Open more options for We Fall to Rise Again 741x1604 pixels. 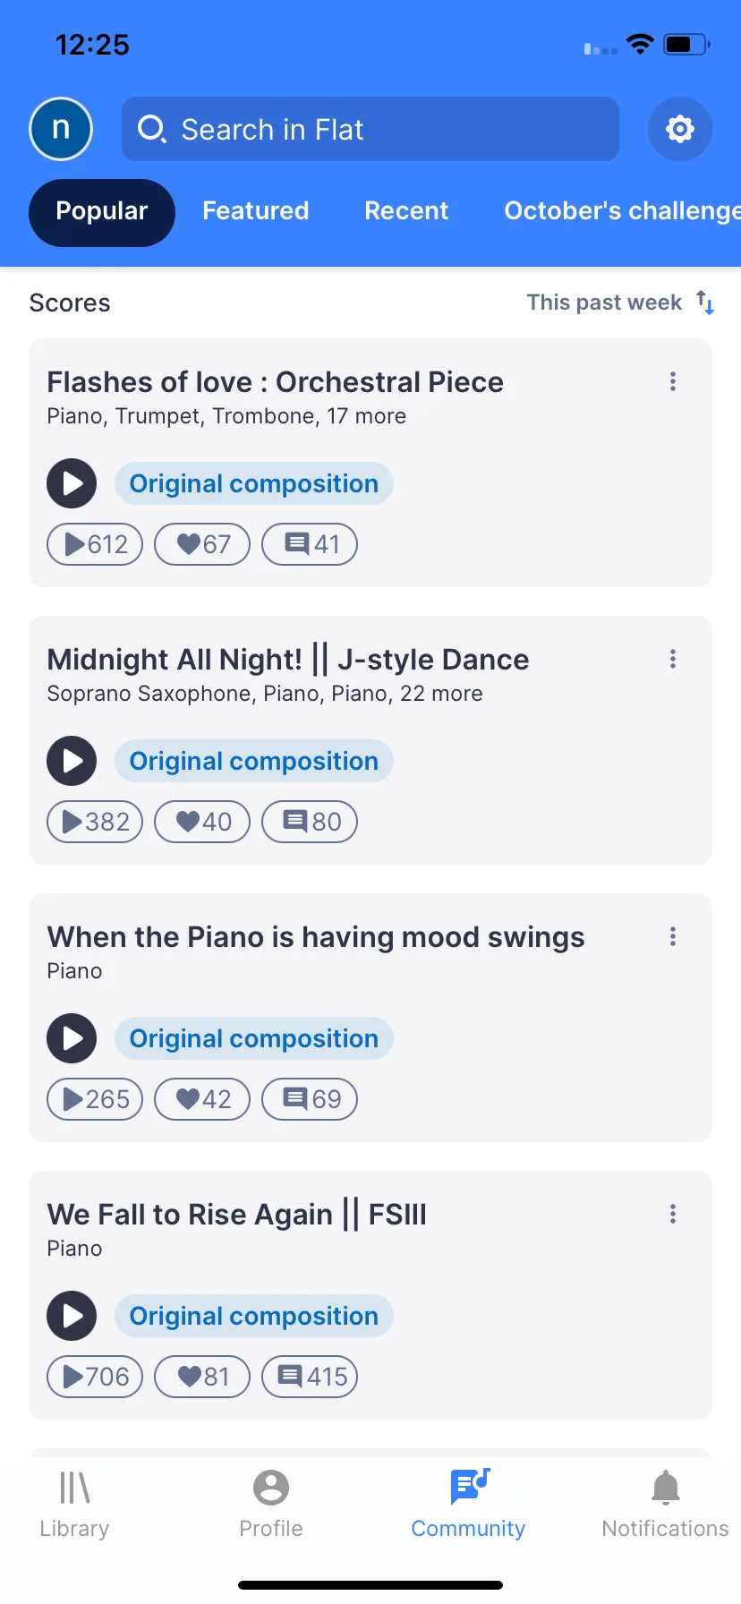(x=673, y=1215)
